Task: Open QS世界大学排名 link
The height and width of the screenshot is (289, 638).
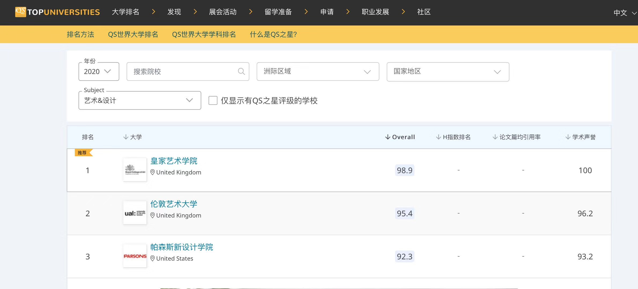Action: point(133,34)
